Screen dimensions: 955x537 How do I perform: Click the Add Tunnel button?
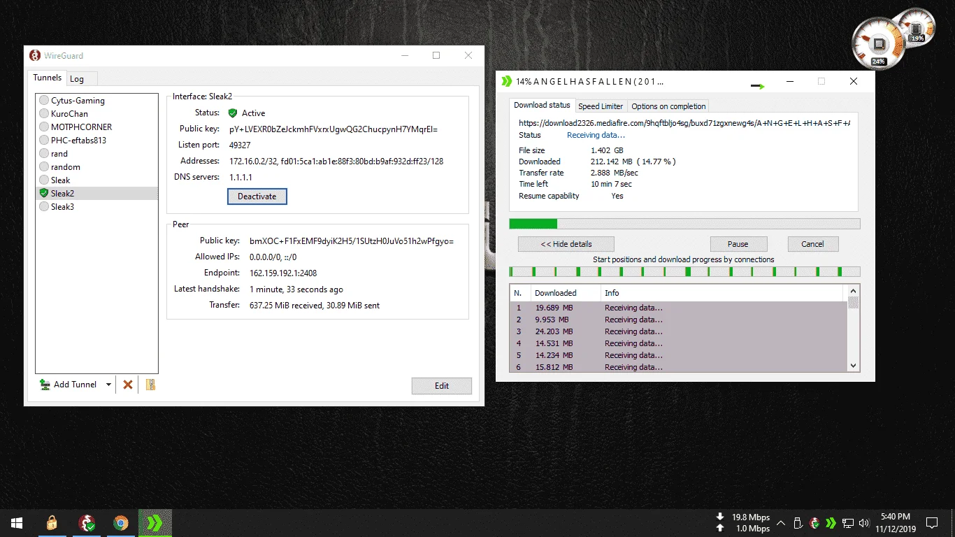[x=69, y=385]
